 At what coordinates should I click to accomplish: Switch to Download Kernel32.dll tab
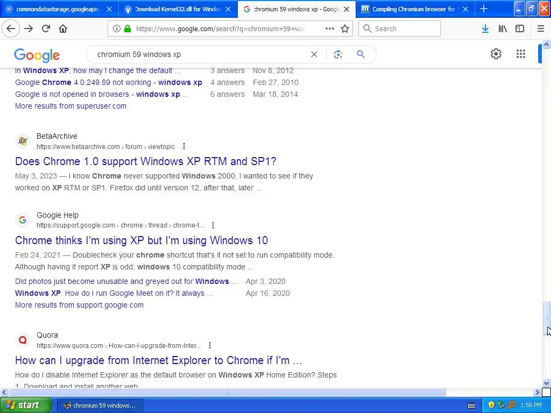(x=178, y=9)
